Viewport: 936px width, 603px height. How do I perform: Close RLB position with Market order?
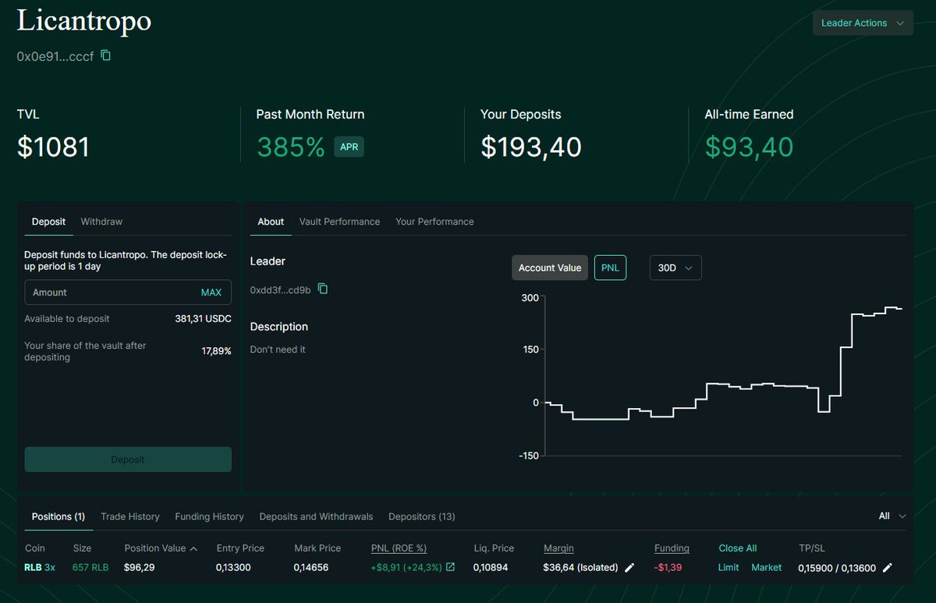tap(766, 567)
